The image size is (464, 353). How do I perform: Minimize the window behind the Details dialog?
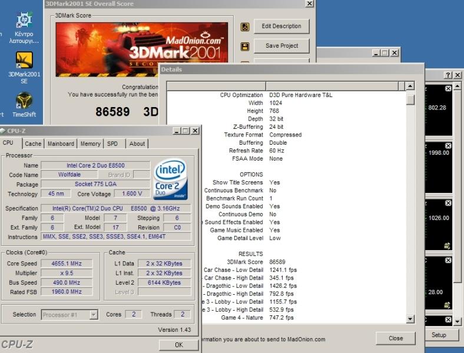pos(376,53)
